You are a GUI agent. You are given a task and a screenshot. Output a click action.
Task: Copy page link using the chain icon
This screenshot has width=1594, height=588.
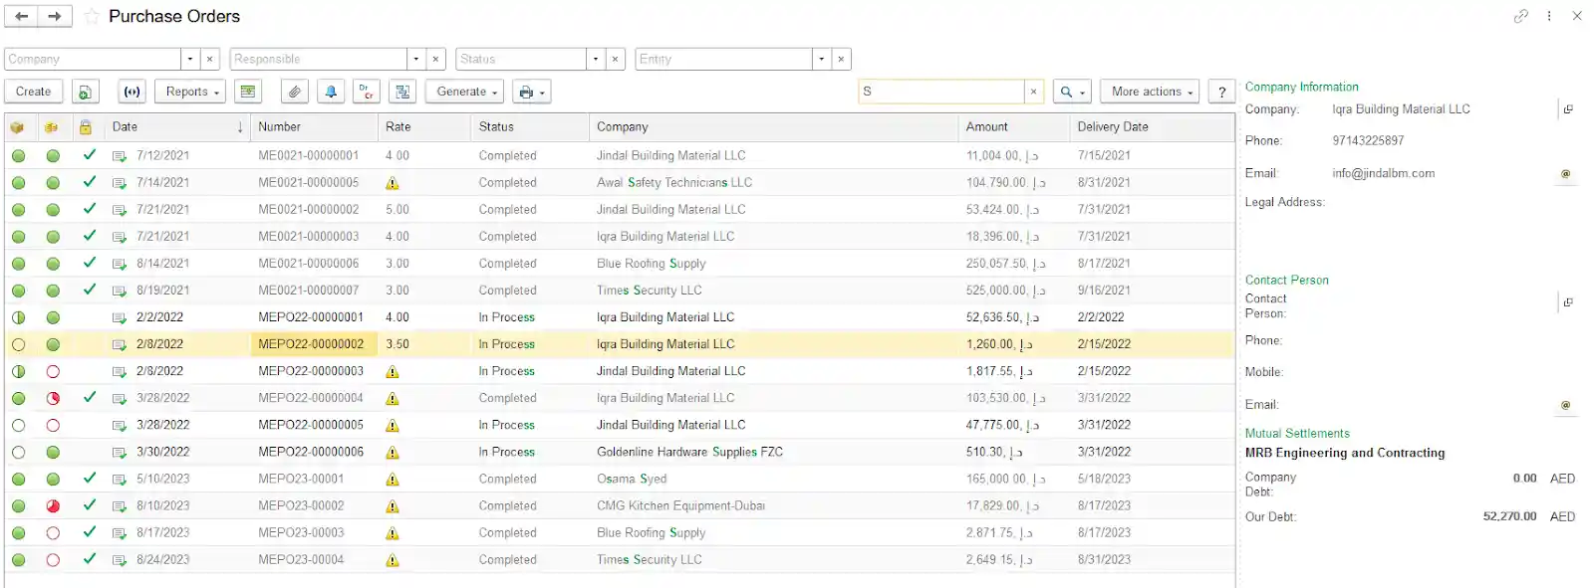pos(1520,16)
